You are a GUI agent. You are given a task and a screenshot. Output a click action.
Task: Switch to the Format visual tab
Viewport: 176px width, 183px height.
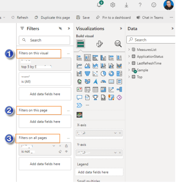(x=100, y=44)
